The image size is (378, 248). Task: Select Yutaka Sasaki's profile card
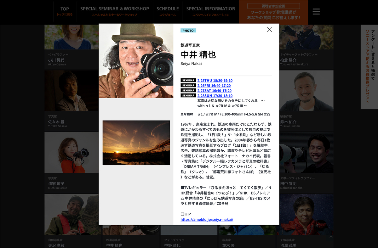[72, 100]
